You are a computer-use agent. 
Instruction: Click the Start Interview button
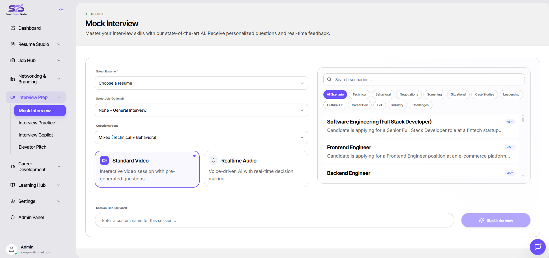[x=496, y=220]
